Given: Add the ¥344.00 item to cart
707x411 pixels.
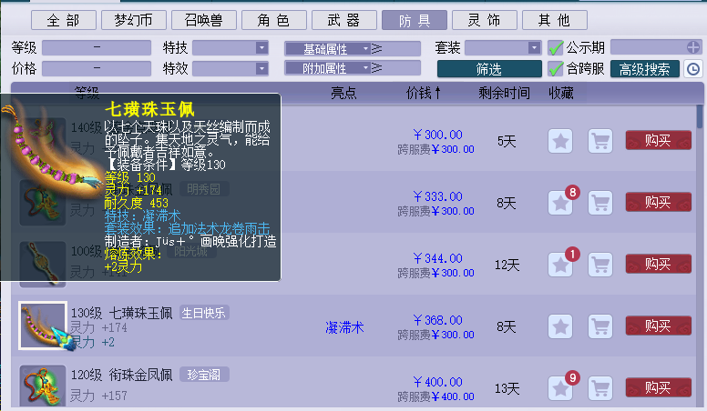Looking at the screenshot, I should 600,265.
